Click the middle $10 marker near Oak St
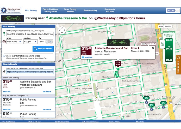The width and height of the screenshot is (181, 129). [x=152, y=105]
